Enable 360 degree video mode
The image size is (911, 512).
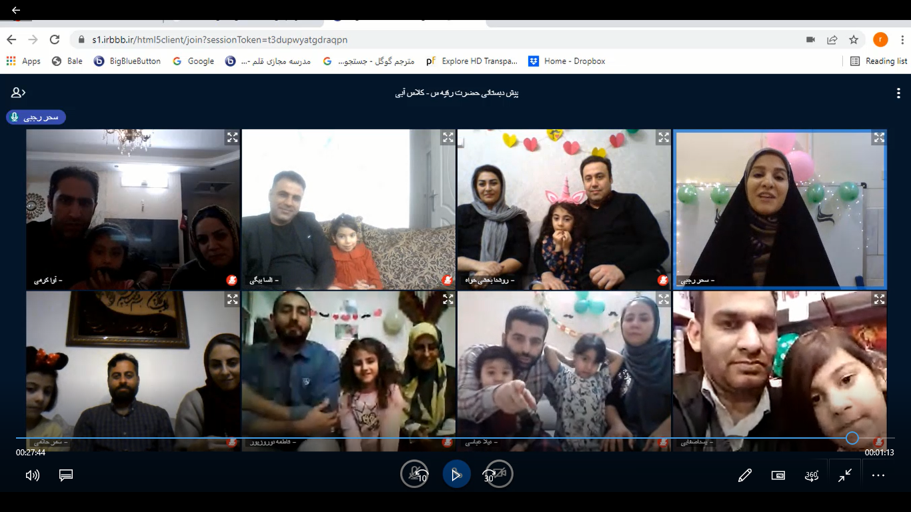click(x=811, y=475)
